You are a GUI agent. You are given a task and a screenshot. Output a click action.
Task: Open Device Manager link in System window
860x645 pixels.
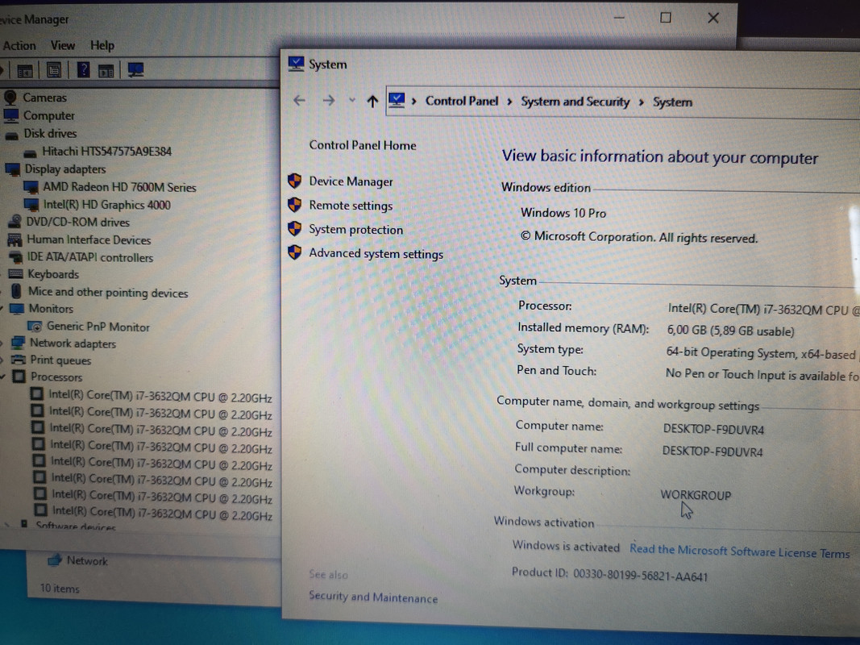[x=351, y=181]
